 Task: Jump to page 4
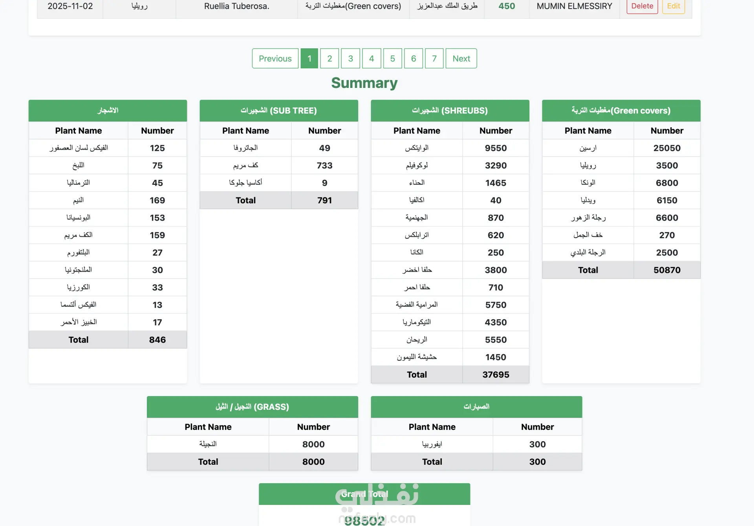coord(372,58)
